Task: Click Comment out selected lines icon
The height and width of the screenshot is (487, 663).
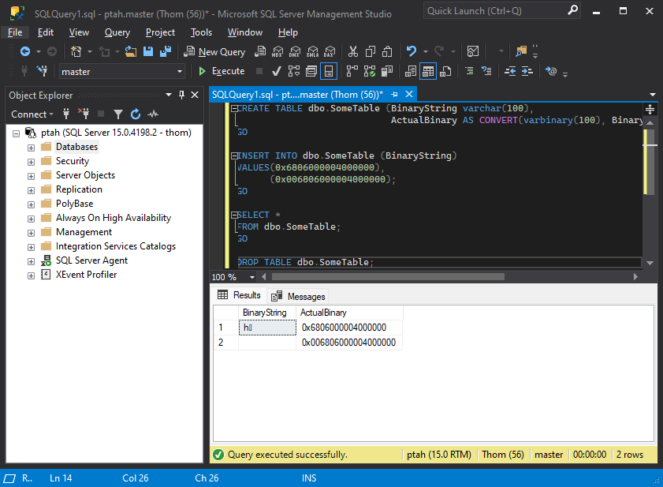Action: [469, 71]
